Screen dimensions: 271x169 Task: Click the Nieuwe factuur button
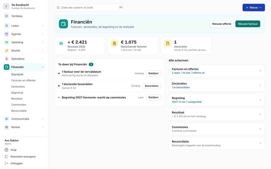click(x=248, y=24)
